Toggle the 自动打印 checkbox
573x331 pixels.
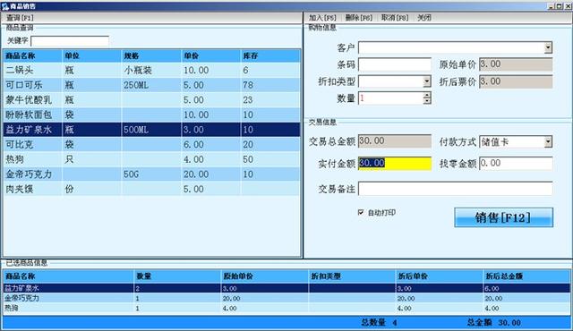(x=361, y=212)
